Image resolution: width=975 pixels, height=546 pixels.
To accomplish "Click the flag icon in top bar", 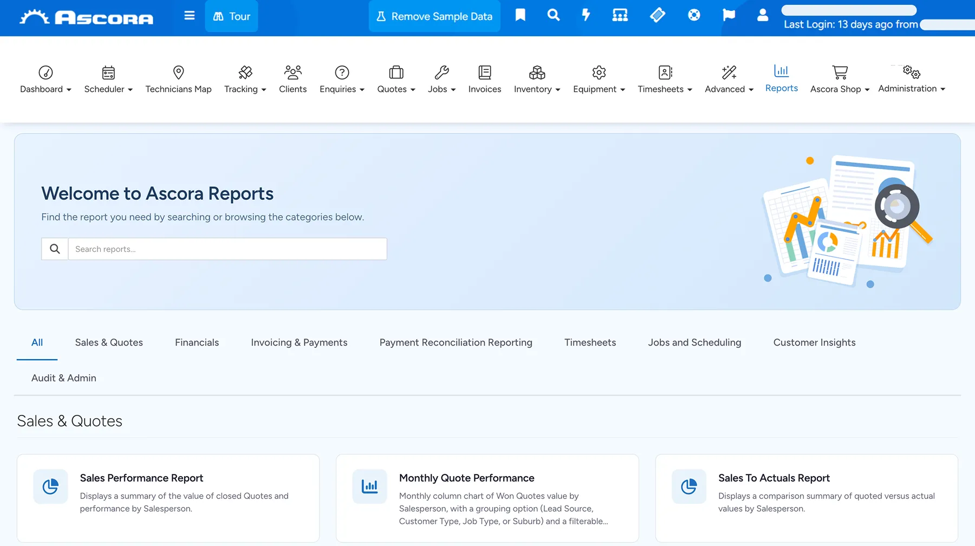I will tap(729, 15).
